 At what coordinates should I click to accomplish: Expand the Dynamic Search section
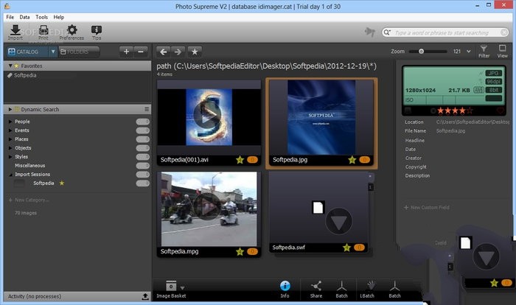(10, 109)
